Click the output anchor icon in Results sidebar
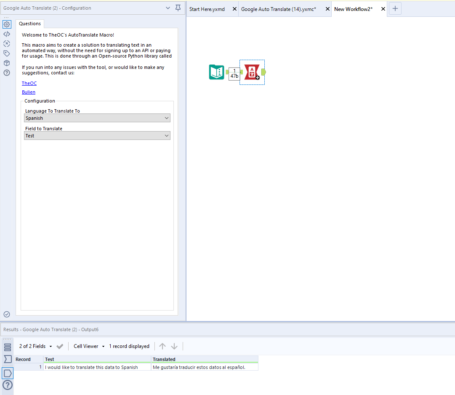Viewport: 455px width, 395px height. pos(7,373)
